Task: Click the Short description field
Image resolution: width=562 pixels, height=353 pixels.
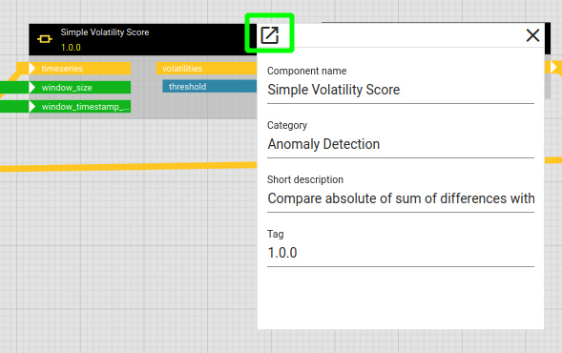Action: 401,198
